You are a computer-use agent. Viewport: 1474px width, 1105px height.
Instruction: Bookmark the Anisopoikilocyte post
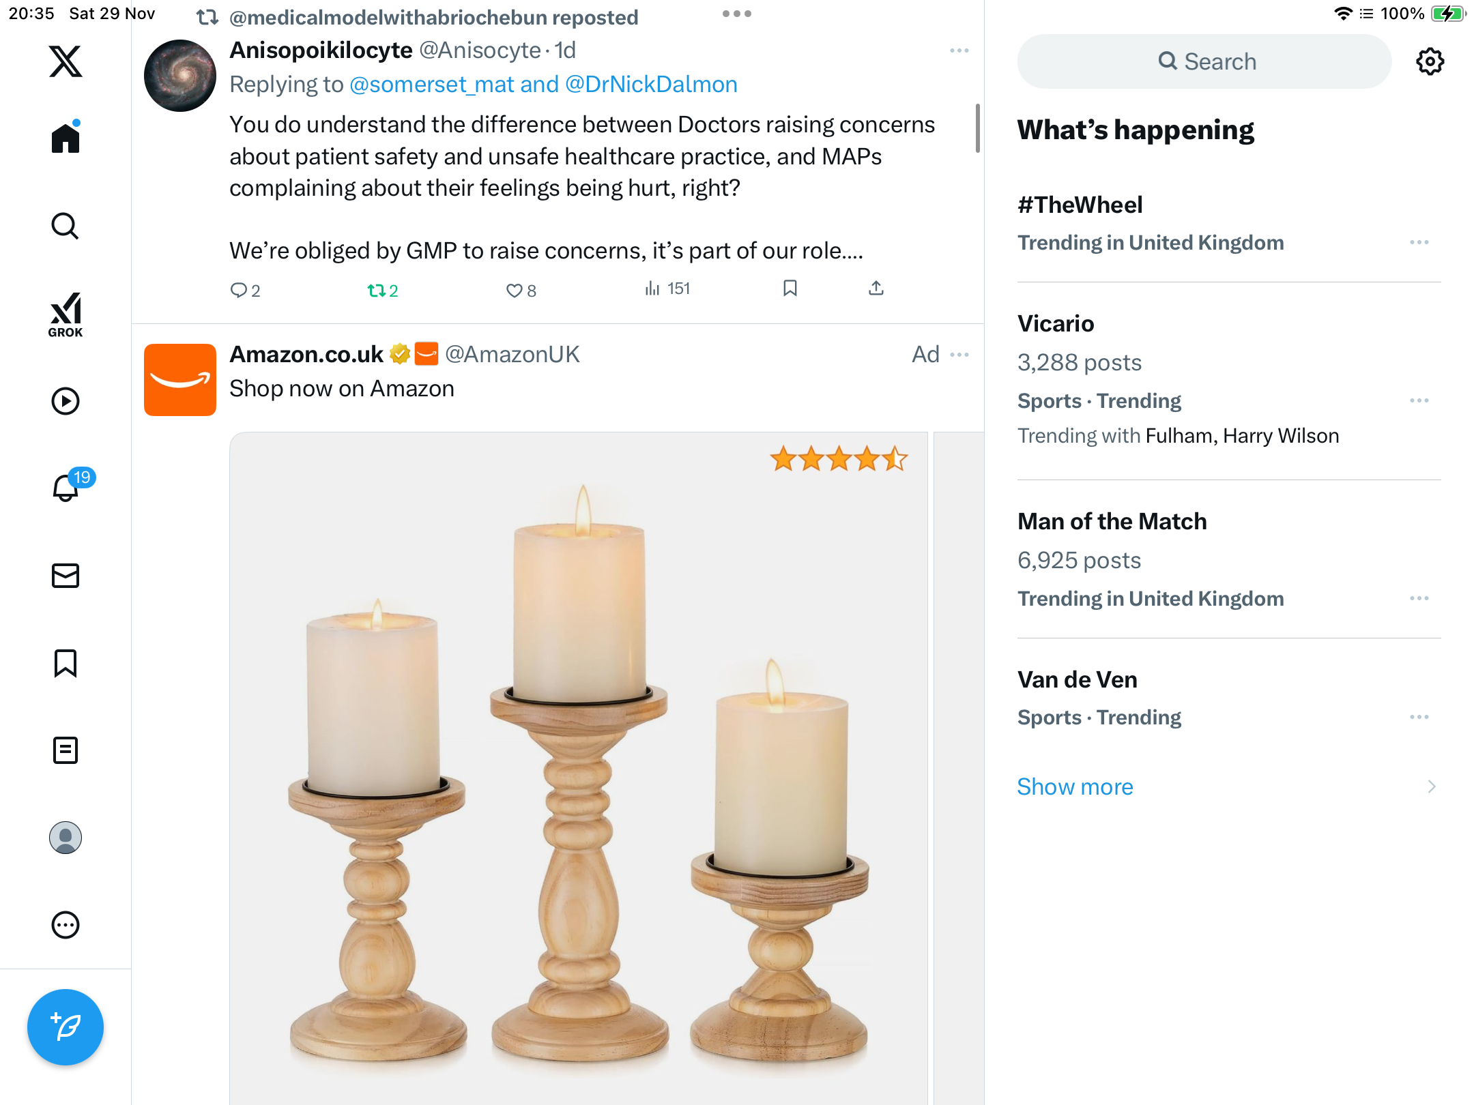click(x=790, y=289)
